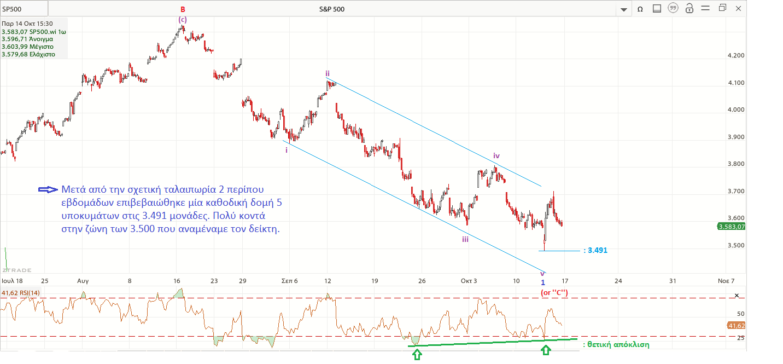The image size is (783, 364).
Task: Click the panel layout icon in toolbar
Action: tap(657, 9)
